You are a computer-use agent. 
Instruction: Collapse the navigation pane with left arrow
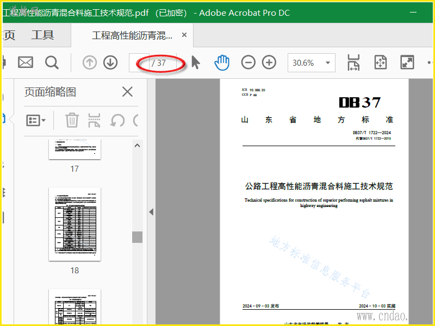[x=151, y=212]
